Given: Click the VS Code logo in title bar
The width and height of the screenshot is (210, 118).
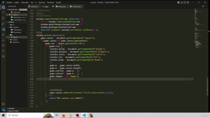Looking at the screenshot, I should tap(3, 2).
